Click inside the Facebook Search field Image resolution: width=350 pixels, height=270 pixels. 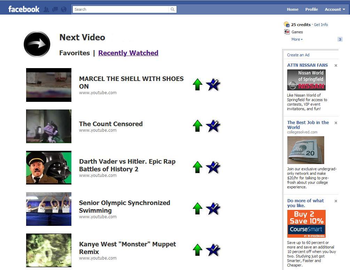(x=121, y=9)
